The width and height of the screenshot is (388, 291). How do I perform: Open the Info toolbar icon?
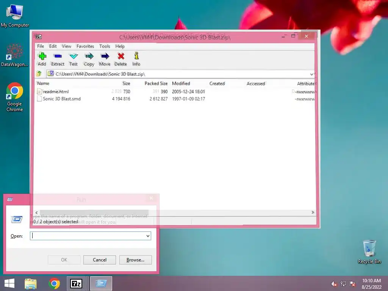pos(136,56)
